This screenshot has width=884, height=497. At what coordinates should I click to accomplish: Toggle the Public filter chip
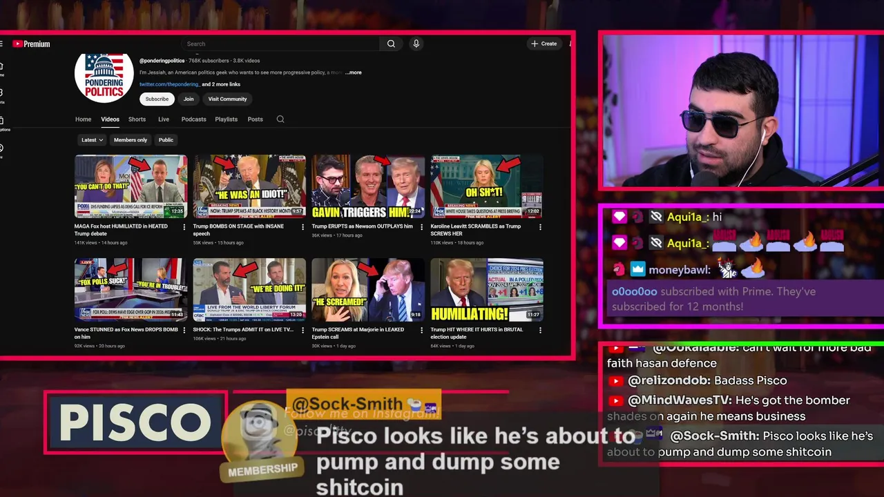[x=166, y=139]
